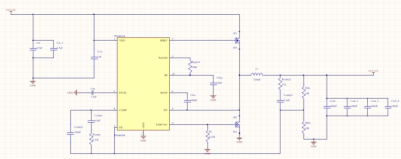401x159 pixels.
Task: Select the Cen capacitor symbol
Action: coord(93,93)
